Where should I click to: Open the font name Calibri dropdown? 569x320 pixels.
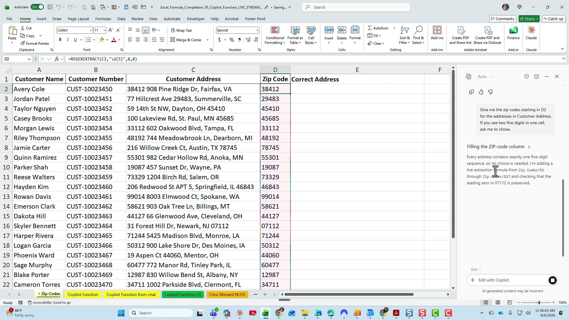click(91, 30)
